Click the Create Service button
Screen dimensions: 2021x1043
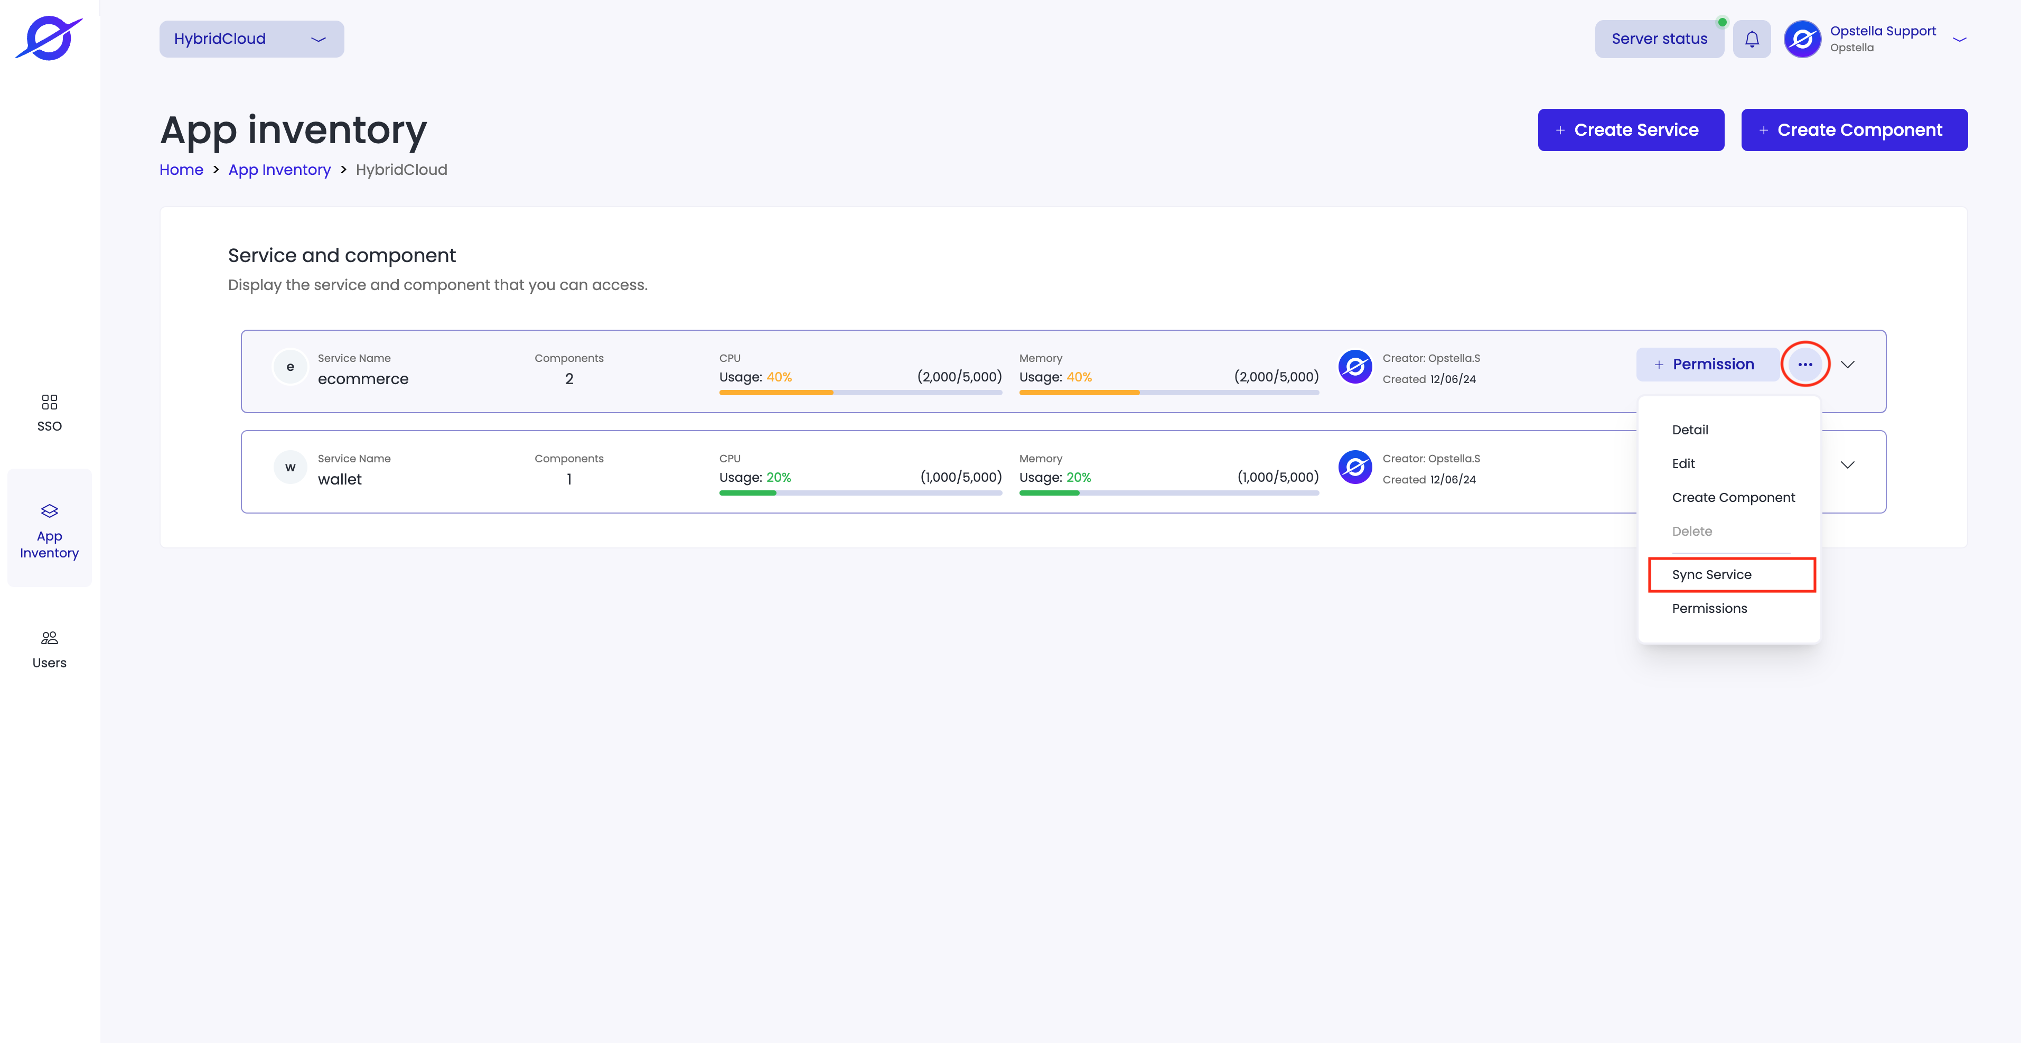1630,129
